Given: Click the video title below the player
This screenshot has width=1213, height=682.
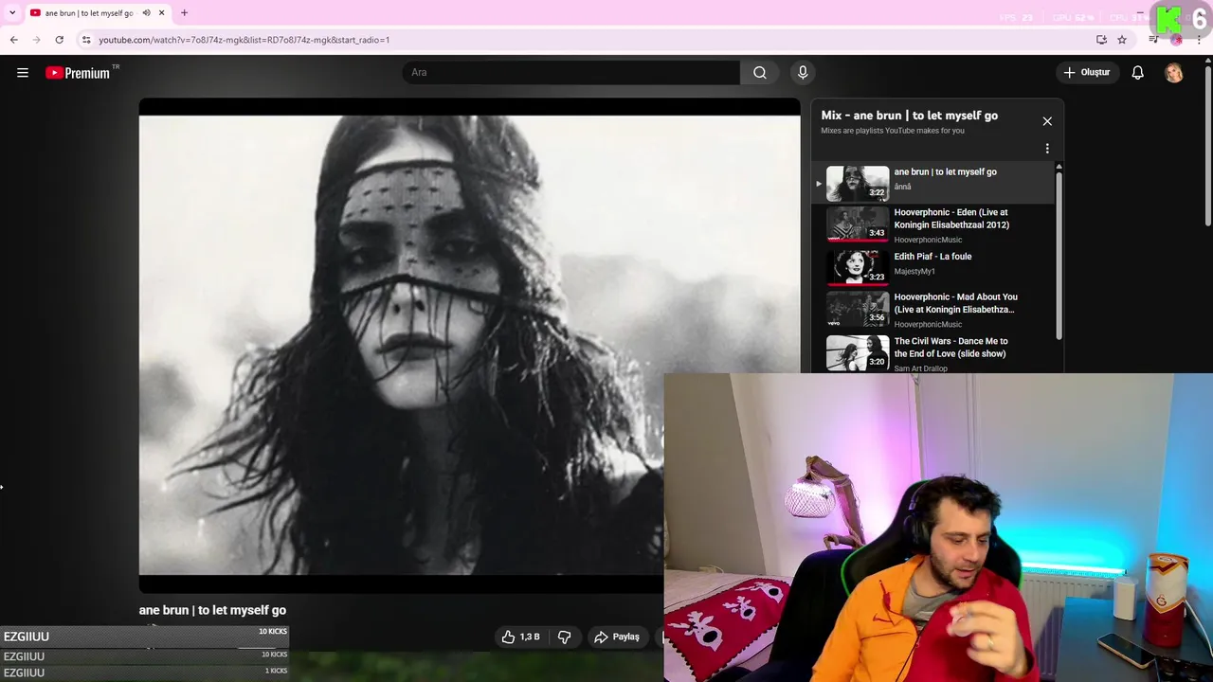Looking at the screenshot, I should click(x=212, y=610).
